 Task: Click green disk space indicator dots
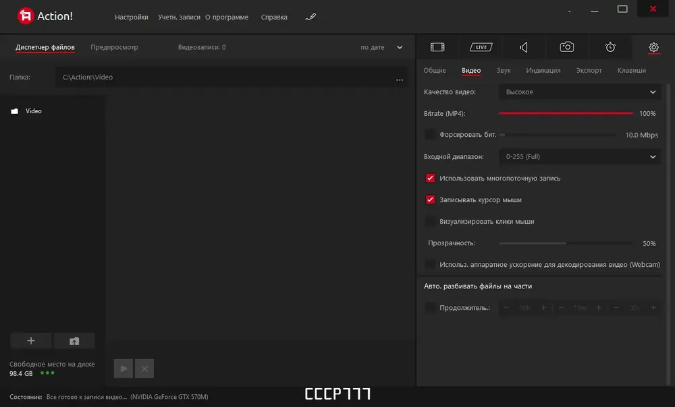47,373
